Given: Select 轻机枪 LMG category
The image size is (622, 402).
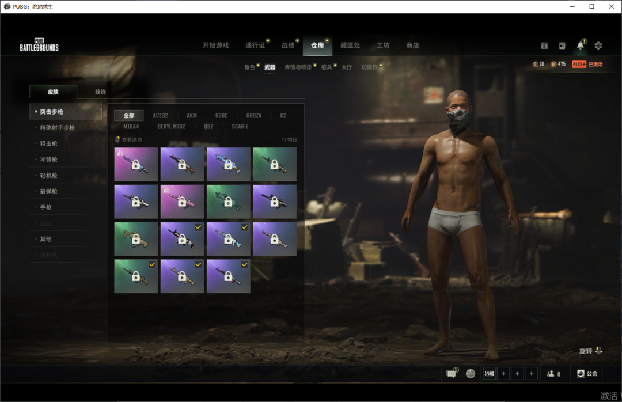Looking at the screenshot, I should 49,175.
